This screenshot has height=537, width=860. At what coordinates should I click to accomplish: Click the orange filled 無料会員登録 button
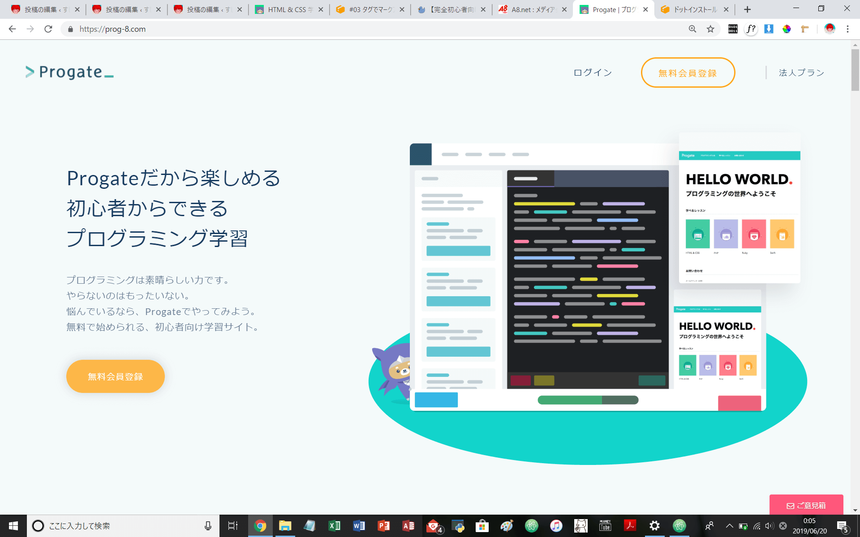click(116, 376)
